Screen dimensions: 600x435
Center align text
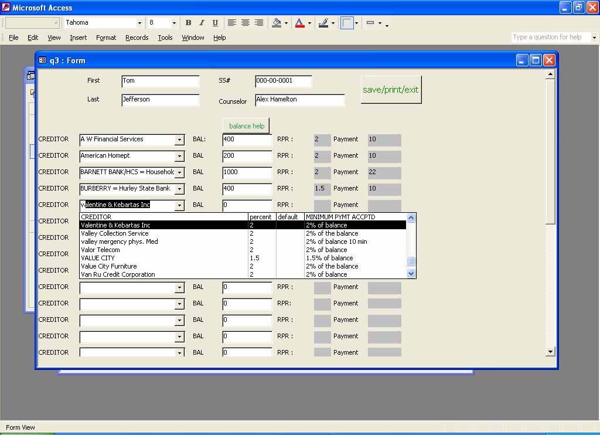click(x=246, y=23)
